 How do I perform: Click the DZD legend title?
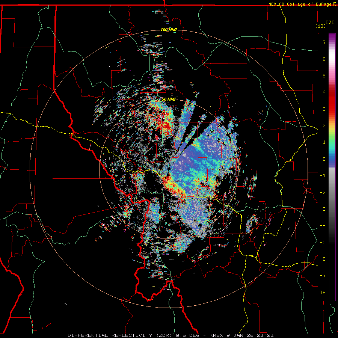(330, 23)
